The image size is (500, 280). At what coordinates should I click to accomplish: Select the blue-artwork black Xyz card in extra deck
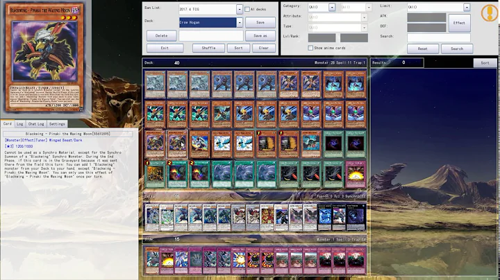(324, 218)
